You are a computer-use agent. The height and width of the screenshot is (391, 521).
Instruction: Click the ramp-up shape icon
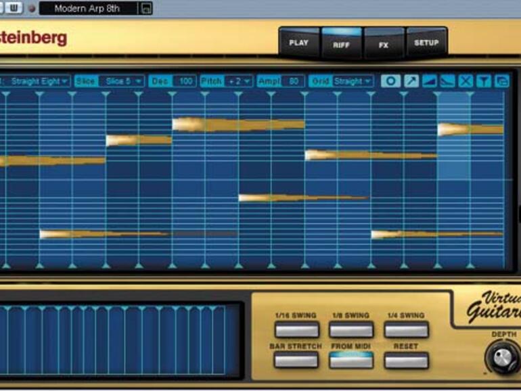click(430, 81)
